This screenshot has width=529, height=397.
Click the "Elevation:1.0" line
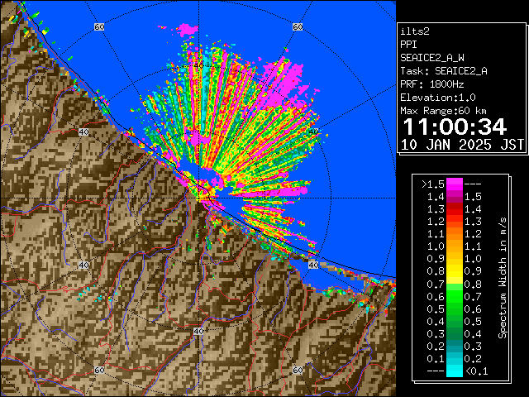click(438, 98)
